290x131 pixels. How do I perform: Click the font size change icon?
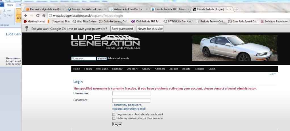pyautogui.click(x=273, y=74)
